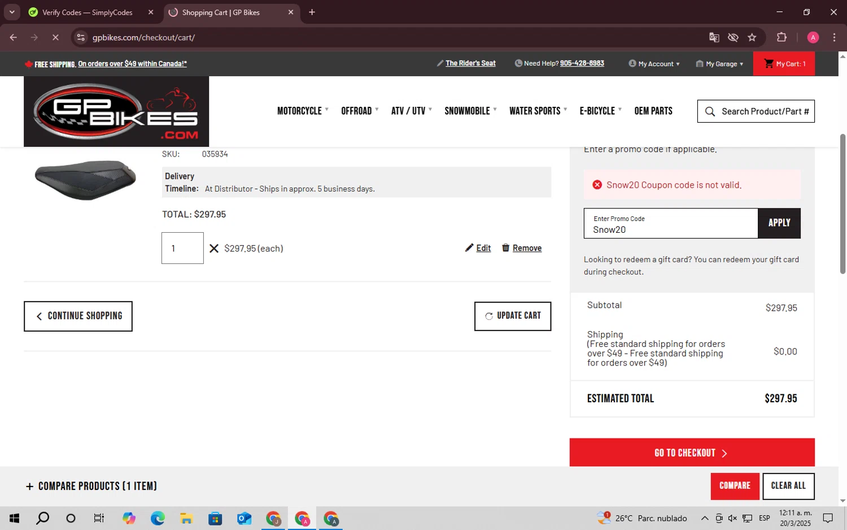Open Chrome three-dot menu
Viewport: 847px width, 530px height.
pos(834,37)
